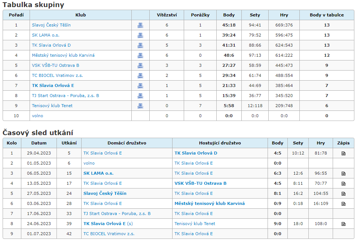Open Tenisový klub Tenet visiting team round 8
The width and height of the screenshot is (357, 243).
[195, 224]
